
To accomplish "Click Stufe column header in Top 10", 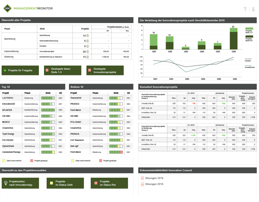I will coord(48,93).
